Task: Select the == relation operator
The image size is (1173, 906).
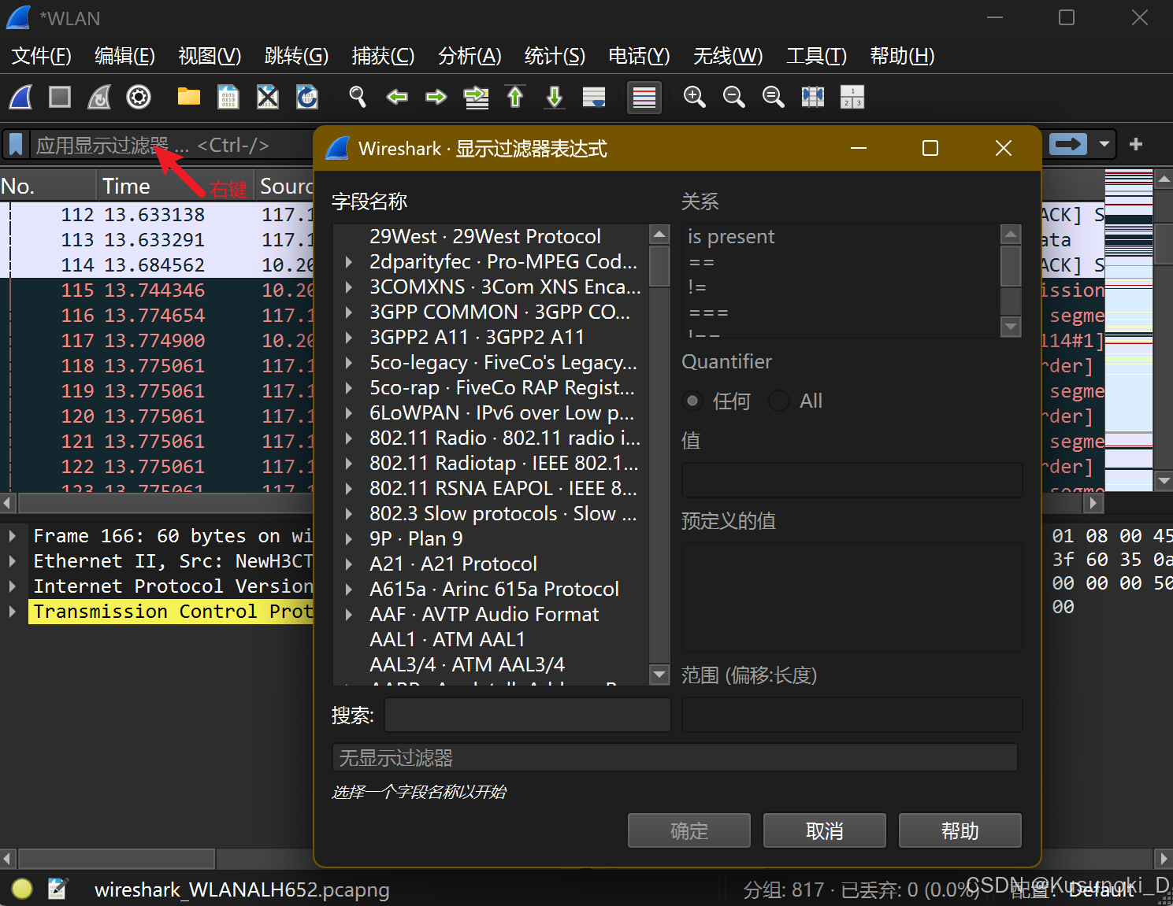Action: point(841,262)
